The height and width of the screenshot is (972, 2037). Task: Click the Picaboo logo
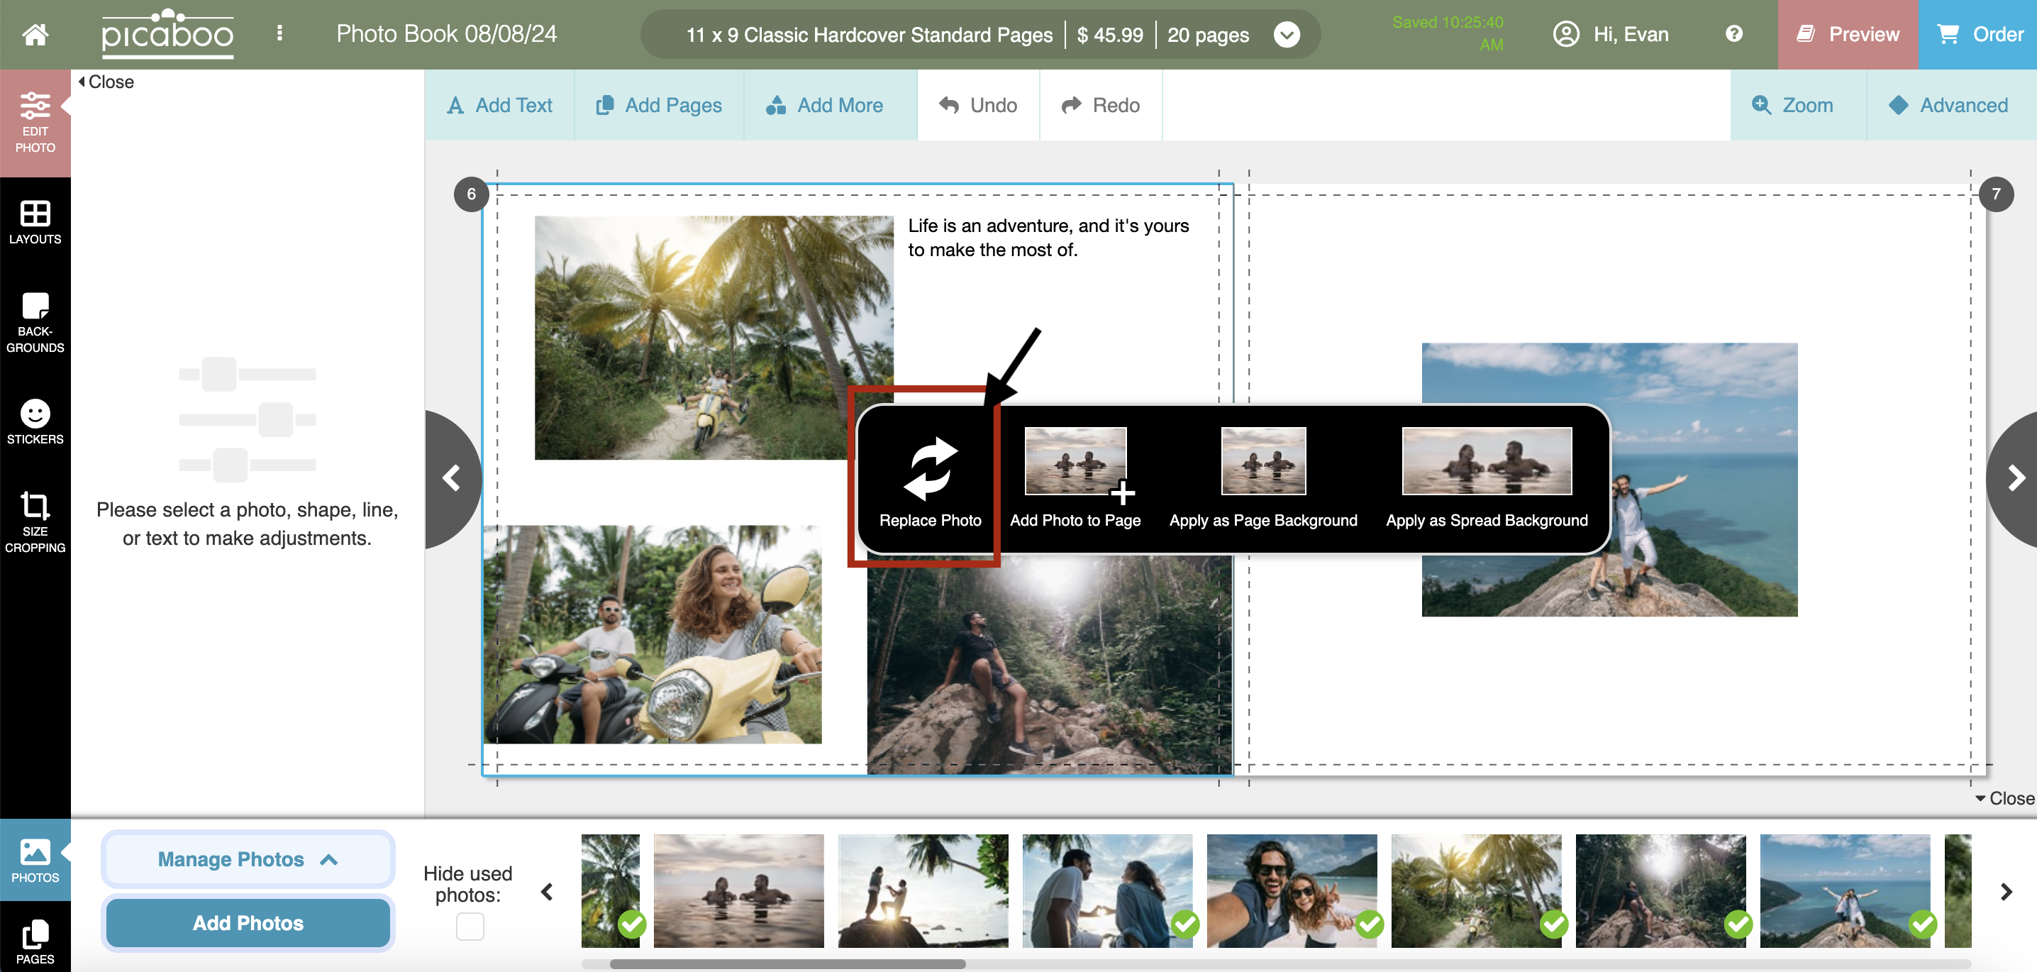(x=167, y=33)
